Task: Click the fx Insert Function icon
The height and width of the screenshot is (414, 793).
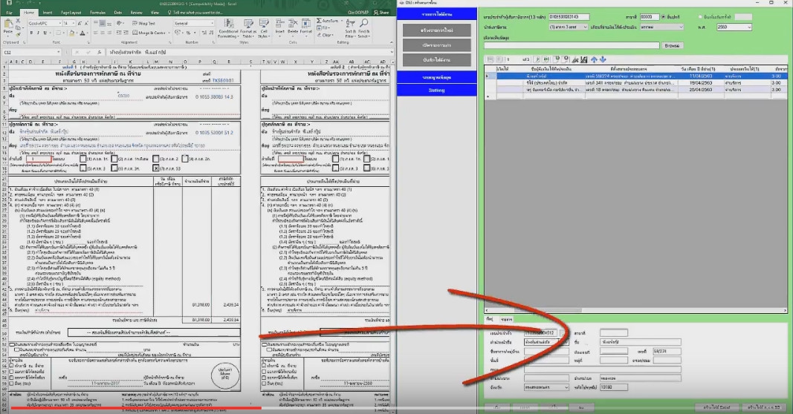Action: [98, 52]
